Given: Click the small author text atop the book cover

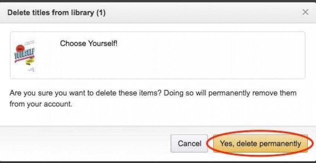Looking at the screenshot, I should [x=30, y=43].
